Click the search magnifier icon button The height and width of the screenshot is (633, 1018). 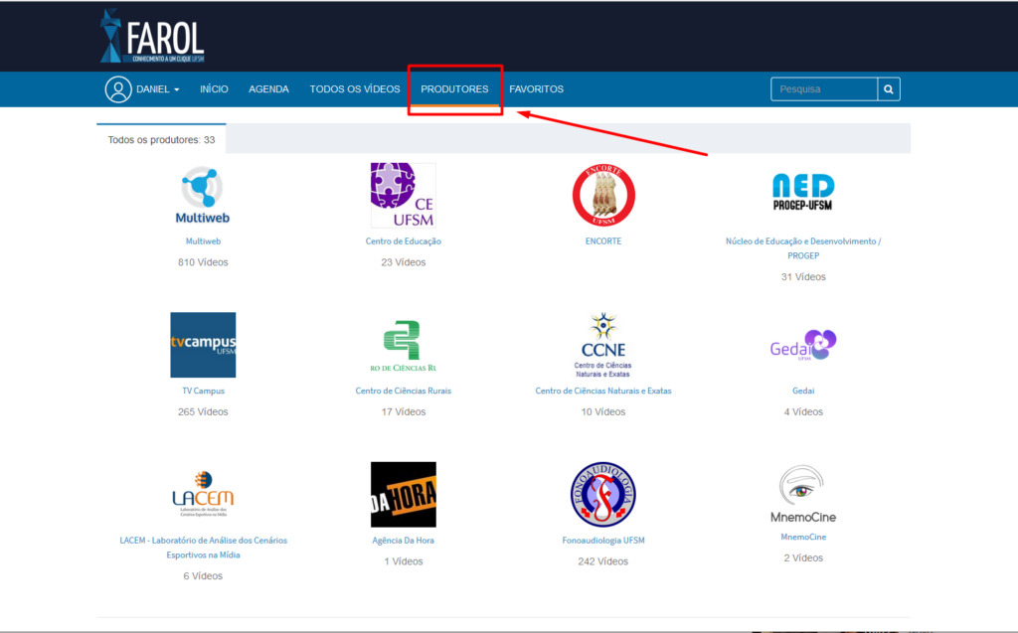[x=889, y=89]
